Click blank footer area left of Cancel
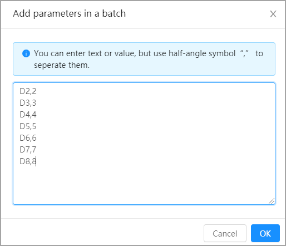 [x=102, y=233]
